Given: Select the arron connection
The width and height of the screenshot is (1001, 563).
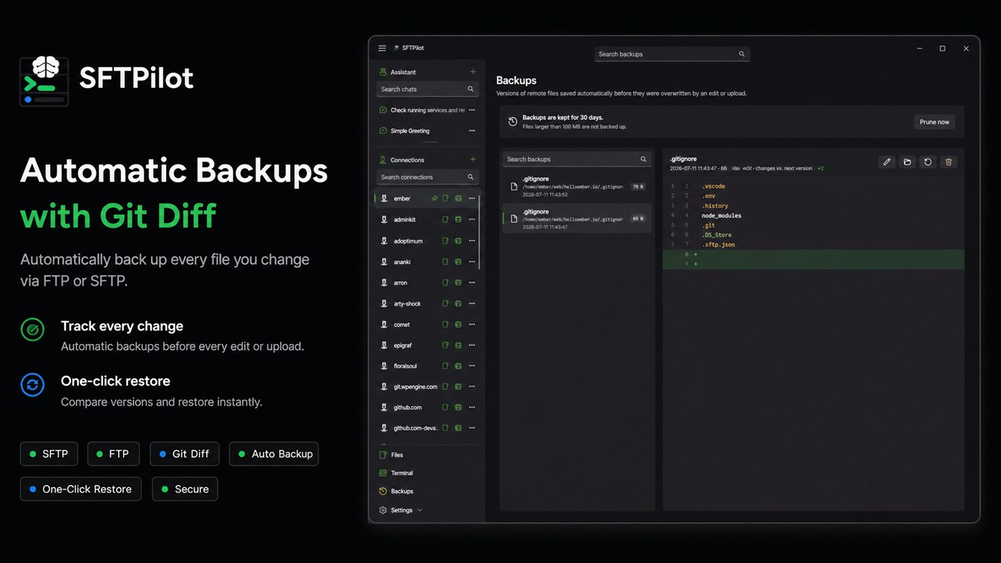Looking at the screenshot, I should (x=427, y=283).
